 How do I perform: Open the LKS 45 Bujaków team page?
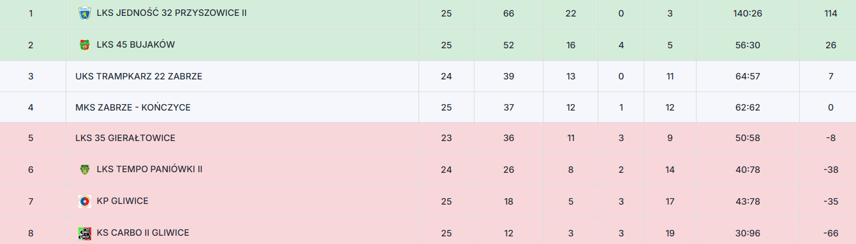click(x=136, y=44)
